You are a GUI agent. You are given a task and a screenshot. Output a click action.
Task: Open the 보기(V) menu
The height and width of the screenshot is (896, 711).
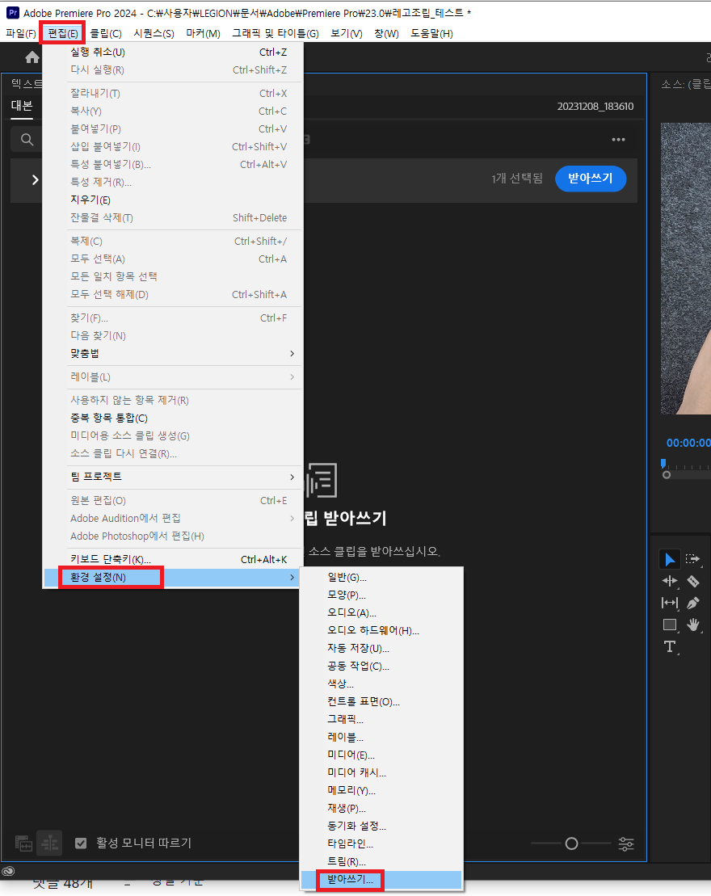pyautogui.click(x=347, y=33)
